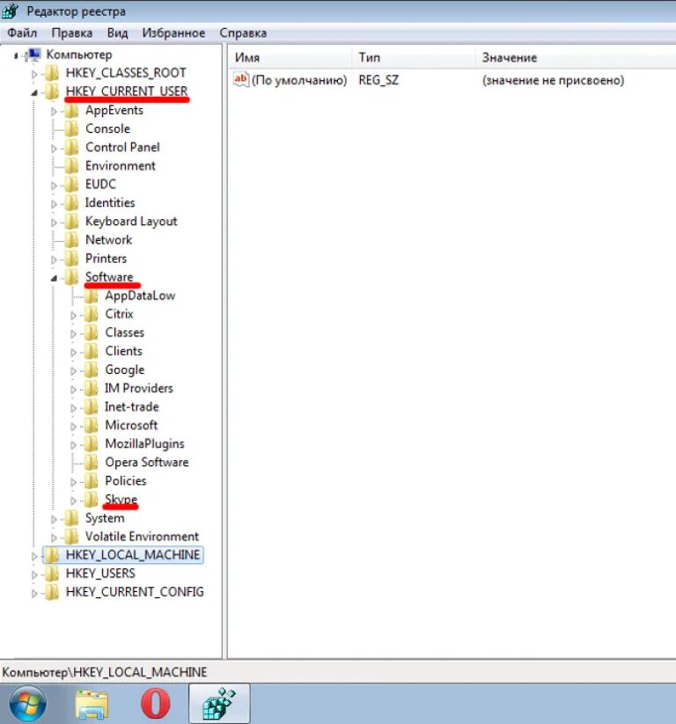
Task: Click the Identities folder icon
Action: (x=71, y=202)
